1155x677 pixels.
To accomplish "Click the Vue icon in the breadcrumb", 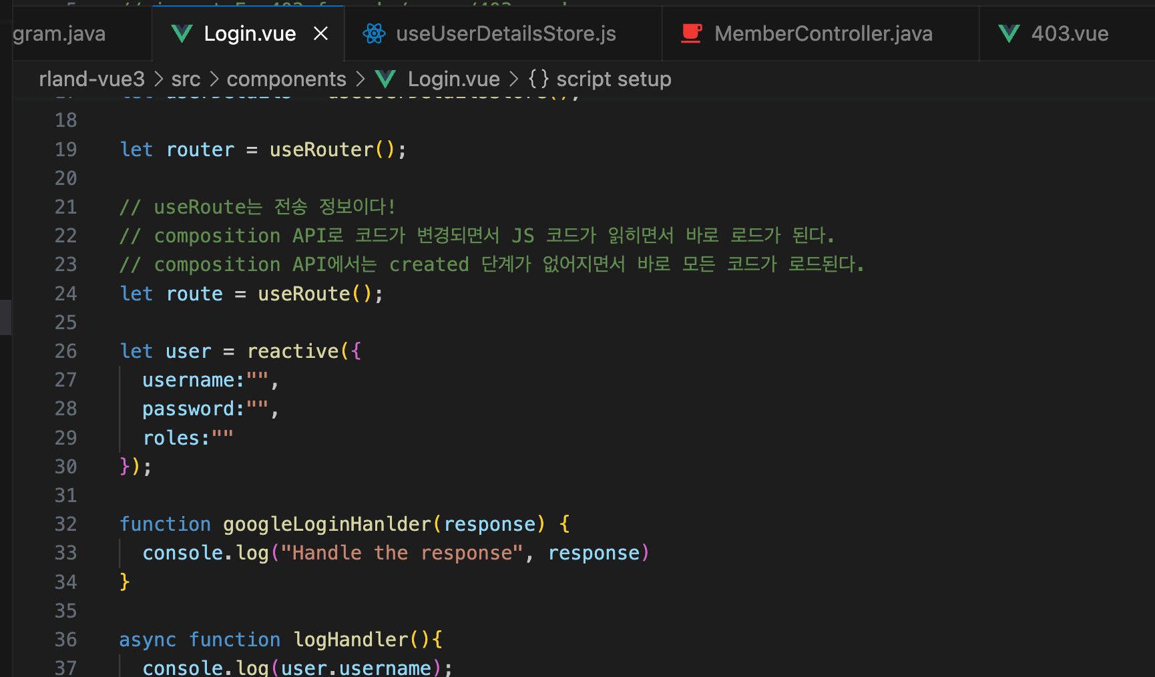I will 385,79.
